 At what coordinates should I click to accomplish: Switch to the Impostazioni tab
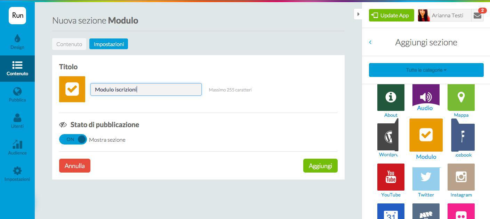click(x=109, y=44)
